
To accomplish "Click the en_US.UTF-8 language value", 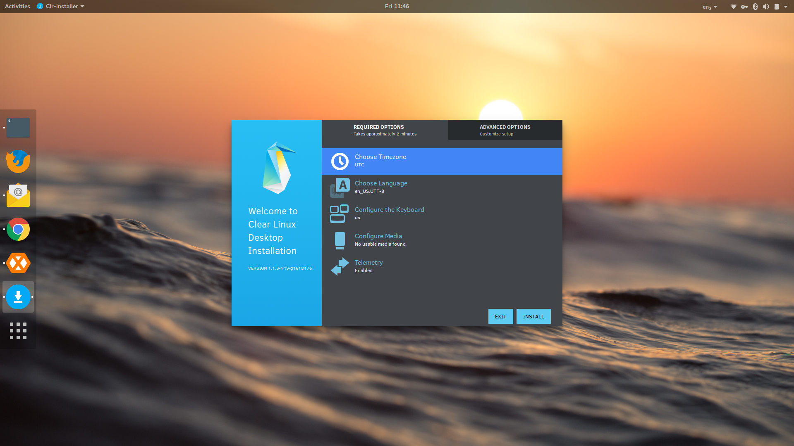I will pos(369,191).
